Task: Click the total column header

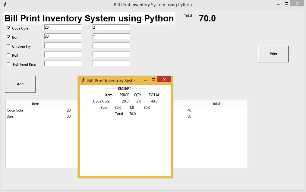Action: click(216, 104)
